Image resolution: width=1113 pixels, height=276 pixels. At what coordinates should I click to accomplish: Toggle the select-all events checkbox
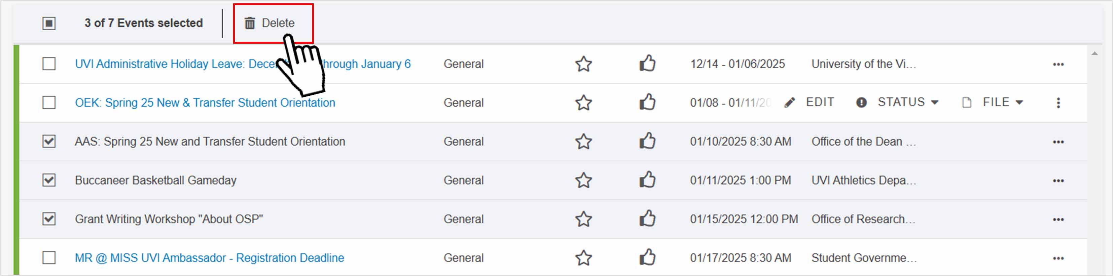pyautogui.click(x=48, y=23)
